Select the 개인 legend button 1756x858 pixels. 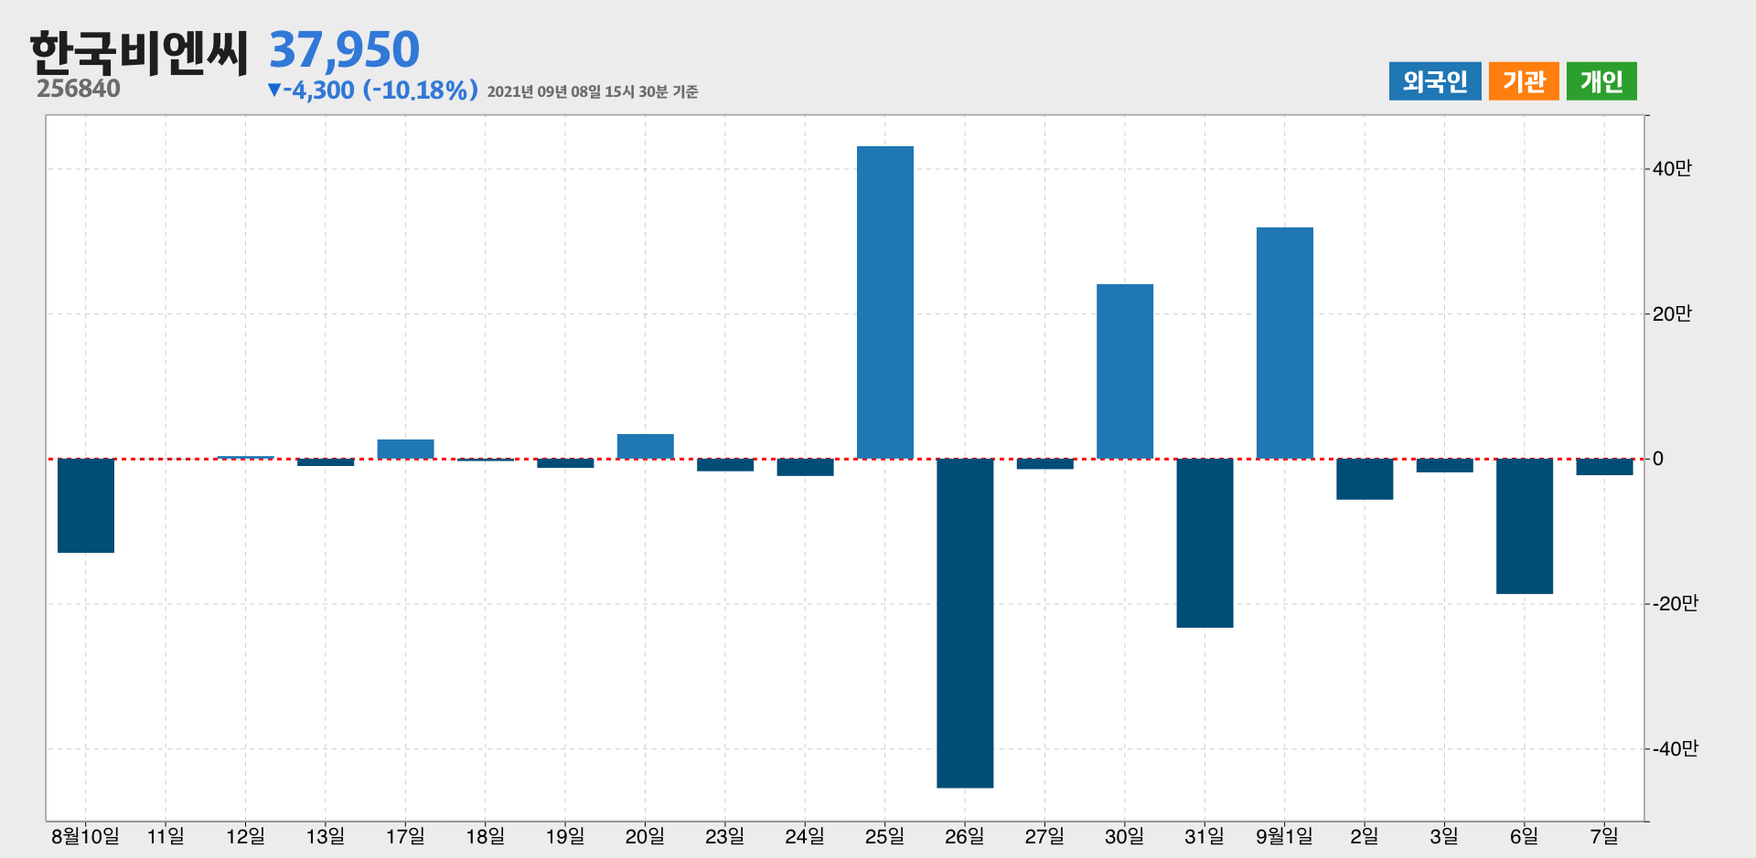[x=1601, y=81]
